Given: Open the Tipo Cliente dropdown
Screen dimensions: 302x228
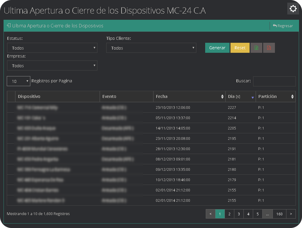Looking at the screenshot, I should (151, 47).
